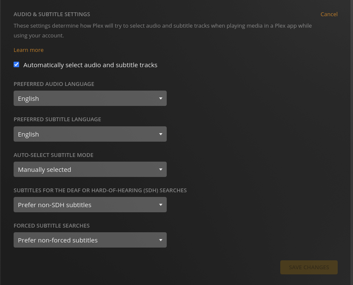Click the caret icon beside Prefer non-forced subtitles

(x=160, y=240)
